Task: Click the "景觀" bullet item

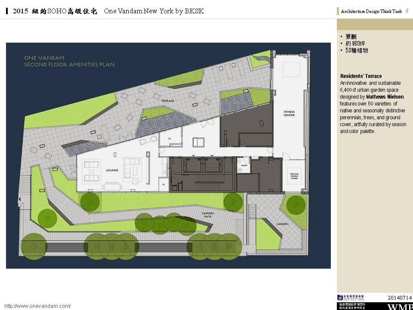Action: point(351,37)
